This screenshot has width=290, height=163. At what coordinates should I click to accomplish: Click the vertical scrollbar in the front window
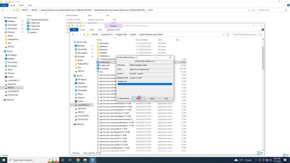coord(263,58)
